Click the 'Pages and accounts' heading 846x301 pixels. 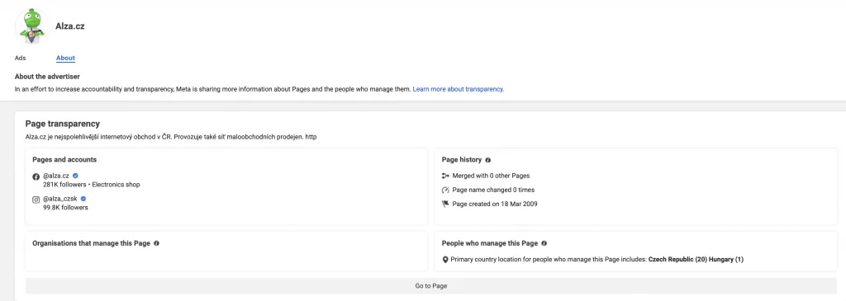coord(64,160)
